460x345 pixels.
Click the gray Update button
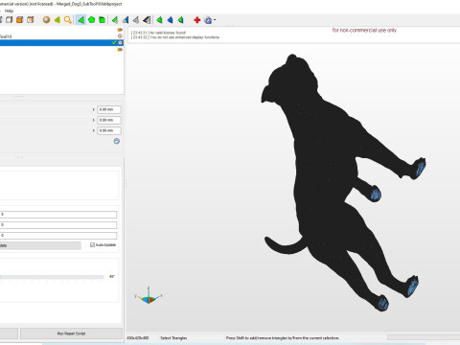(x=40, y=245)
